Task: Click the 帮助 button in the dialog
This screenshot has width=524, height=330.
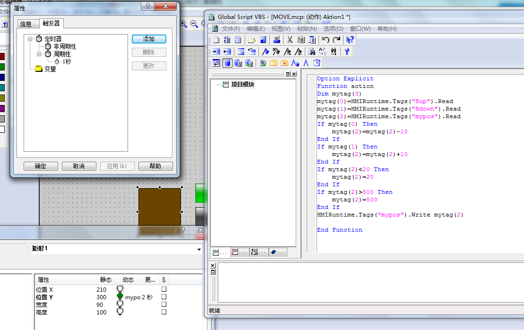Action: [x=155, y=166]
